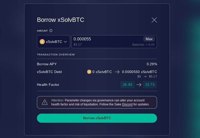Click the info icon beside AMOUNT
The height and width of the screenshot is (138, 200).
point(51,31)
